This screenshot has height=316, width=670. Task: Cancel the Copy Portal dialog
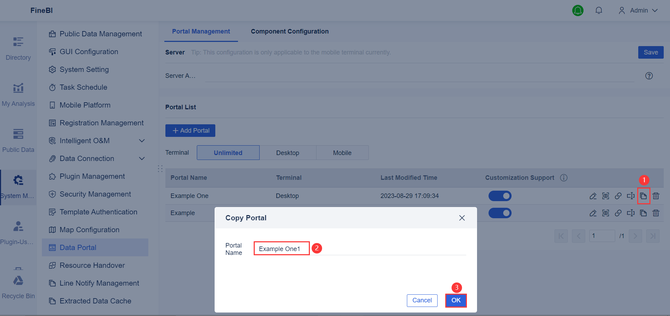[422, 300]
